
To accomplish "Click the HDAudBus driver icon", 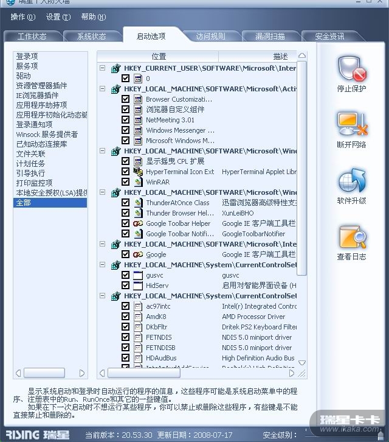I will [x=138, y=358].
